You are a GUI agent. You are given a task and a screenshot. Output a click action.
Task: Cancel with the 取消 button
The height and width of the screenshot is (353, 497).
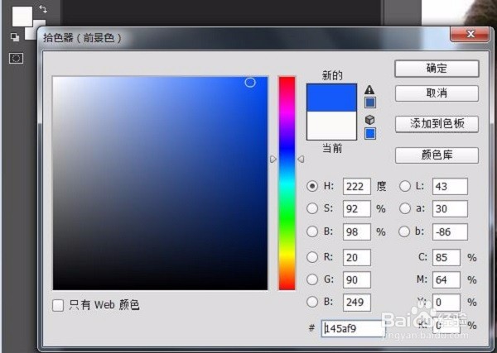point(437,93)
